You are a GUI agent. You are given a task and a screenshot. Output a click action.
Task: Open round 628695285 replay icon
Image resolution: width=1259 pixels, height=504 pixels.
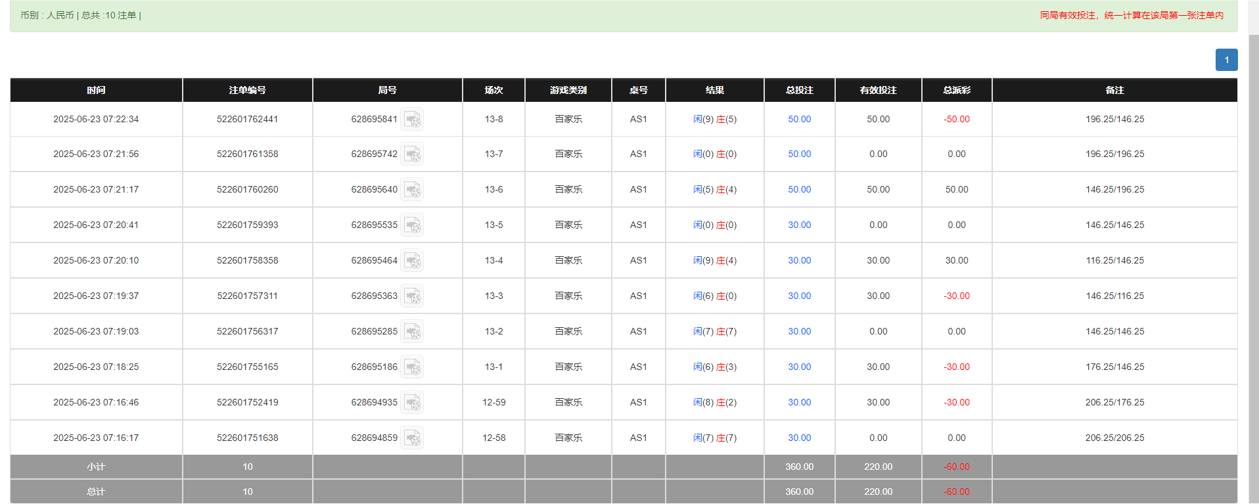pos(412,332)
